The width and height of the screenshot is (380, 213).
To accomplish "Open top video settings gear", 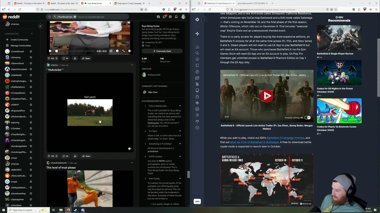I will [x=117, y=51].
